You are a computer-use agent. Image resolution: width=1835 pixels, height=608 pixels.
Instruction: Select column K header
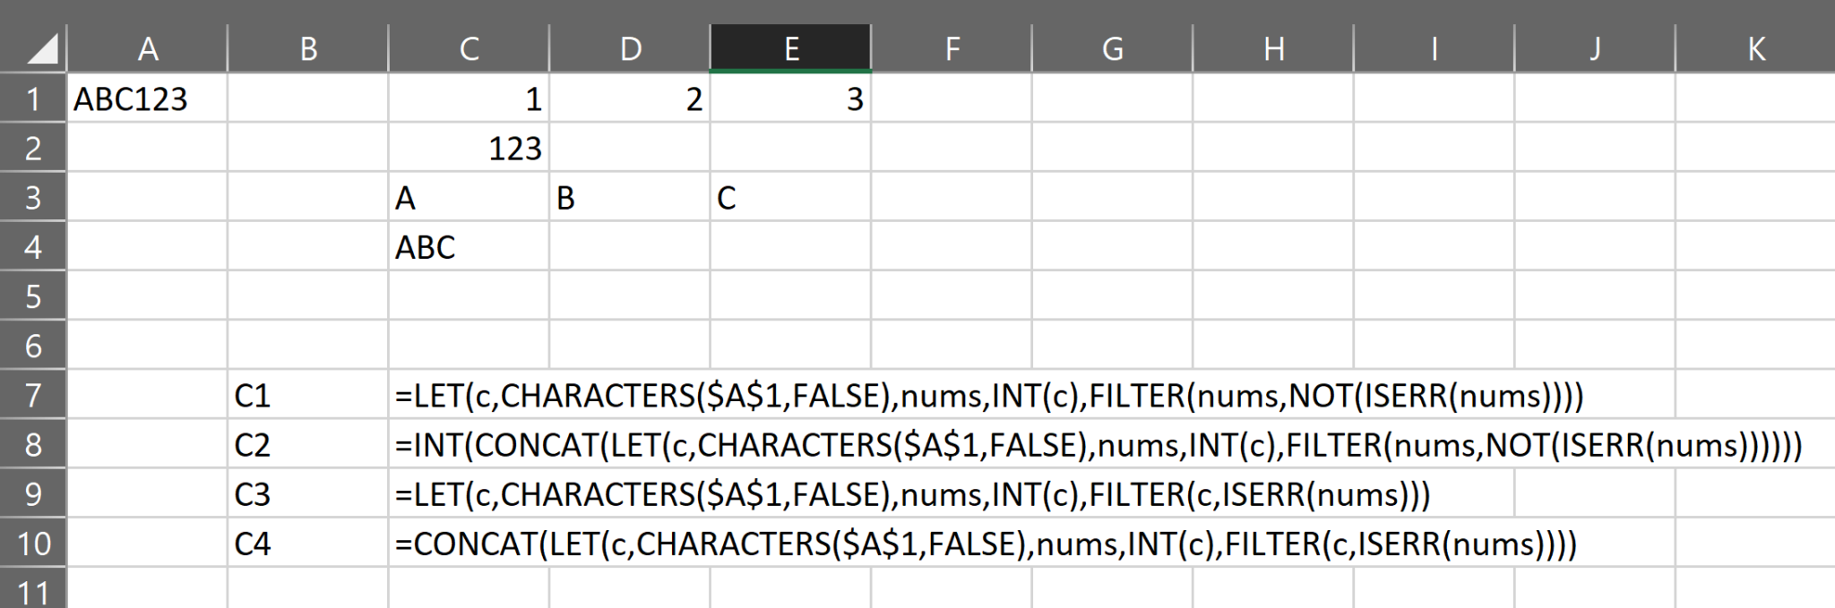point(1755,49)
